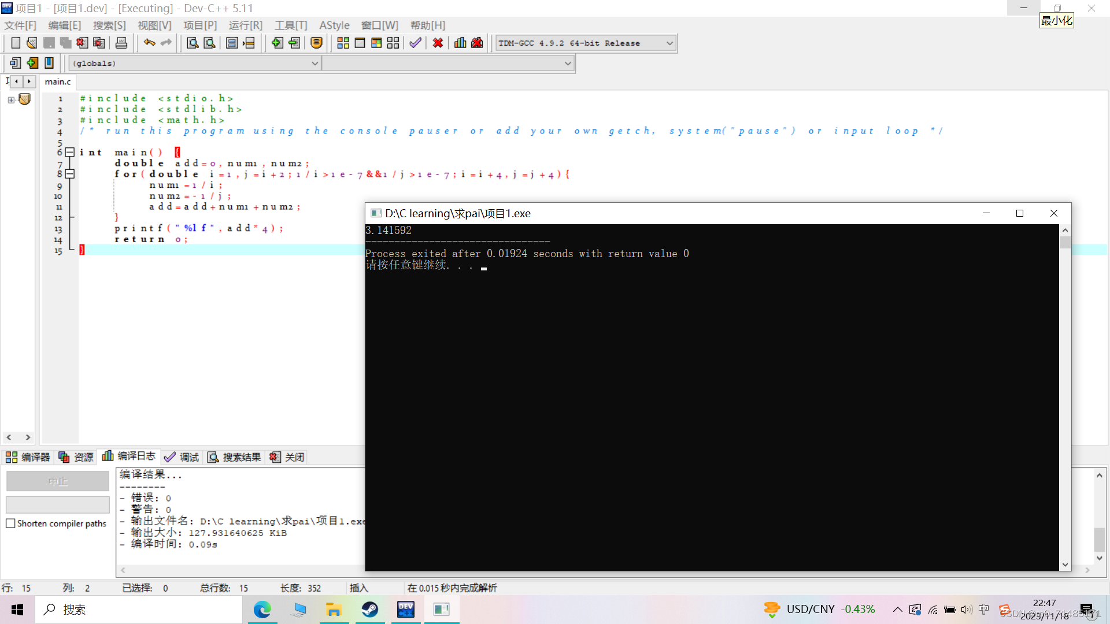Collapse the for loop fold marker
The width and height of the screenshot is (1110, 624).
point(69,174)
